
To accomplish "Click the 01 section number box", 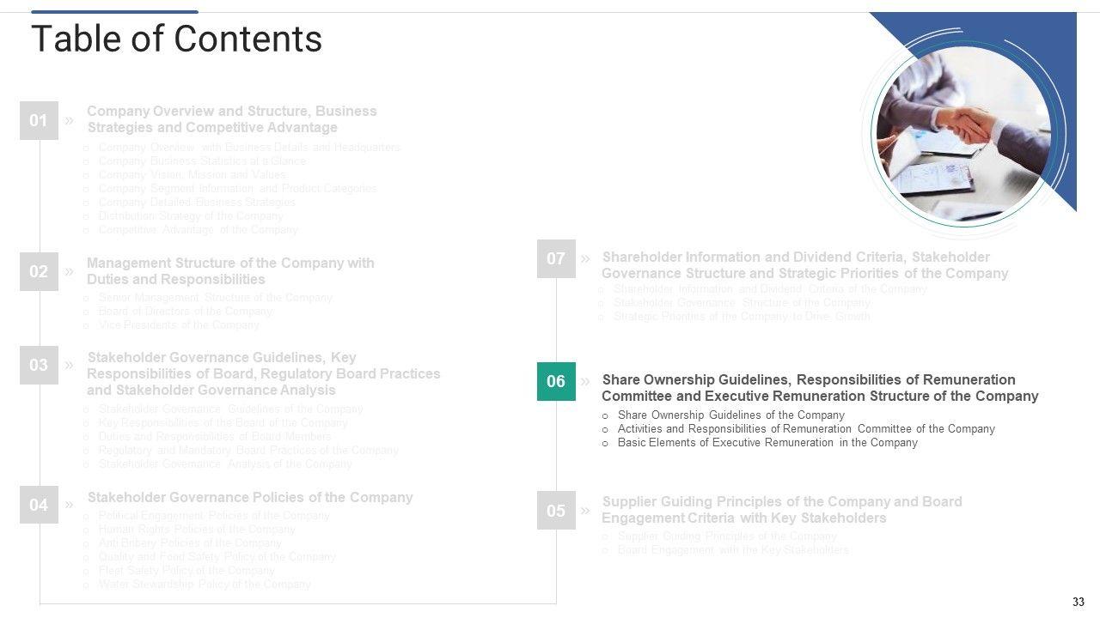I will [39, 120].
